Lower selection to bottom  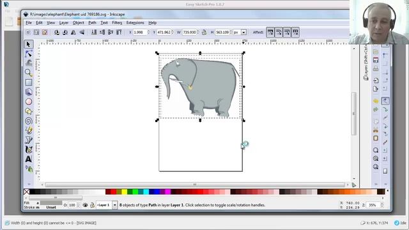pyautogui.click(x=94, y=33)
